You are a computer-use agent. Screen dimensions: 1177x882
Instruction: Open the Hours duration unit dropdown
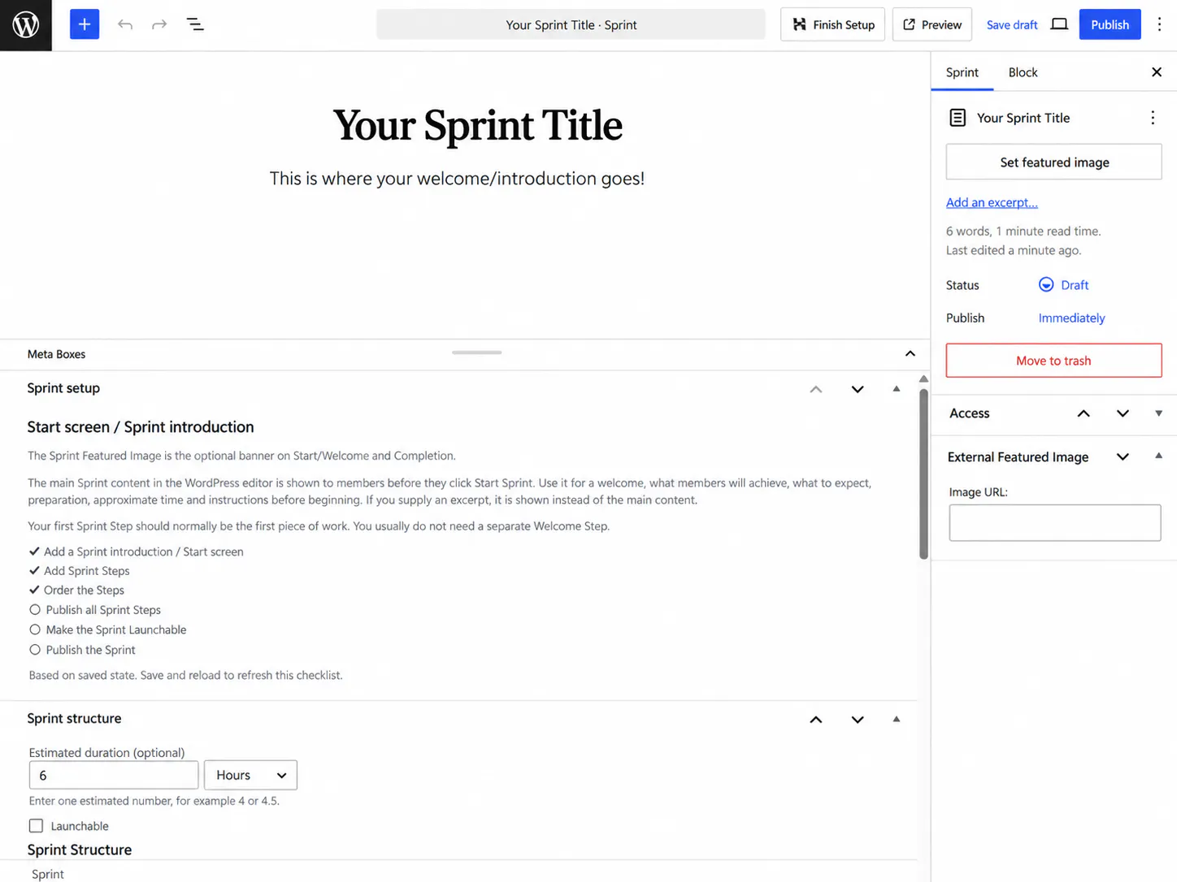point(250,775)
